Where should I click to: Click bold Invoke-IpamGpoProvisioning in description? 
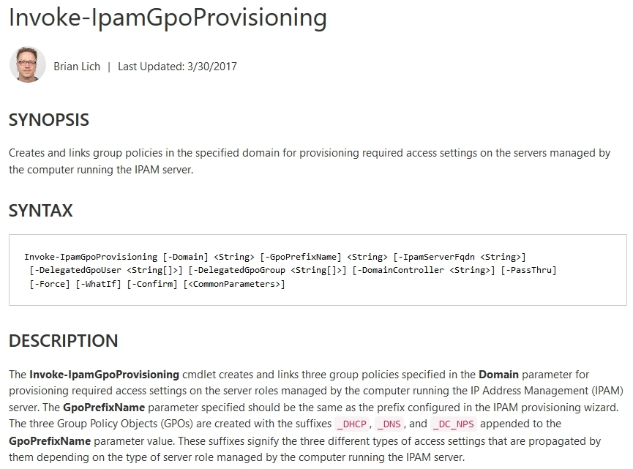click(x=104, y=375)
